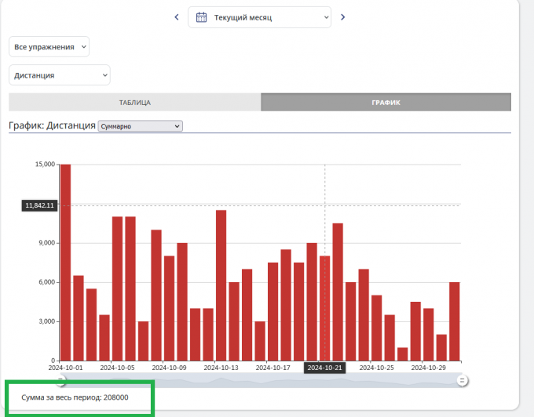Viewport: 534px width, 417px height.
Task: Click the last bar at end of October
Action: click(x=455, y=321)
